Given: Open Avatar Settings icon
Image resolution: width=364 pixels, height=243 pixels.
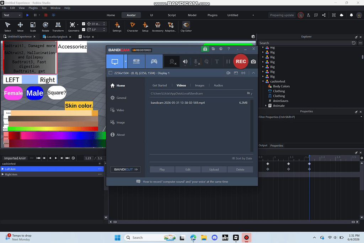Looking at the screenshot, I should coord(117,27).
